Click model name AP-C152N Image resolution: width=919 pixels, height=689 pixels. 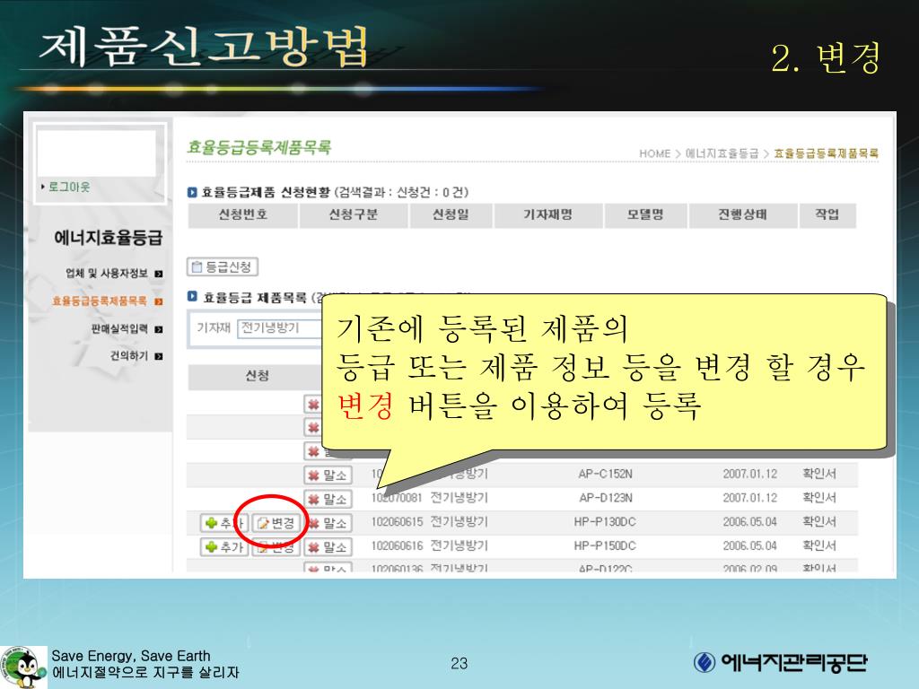point(606,474)
